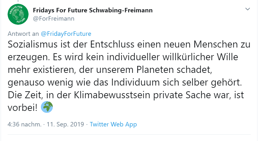Open the 4:36 nachm. timestamp
This screenshot has width=267, height=141.
tap(24, 124)
